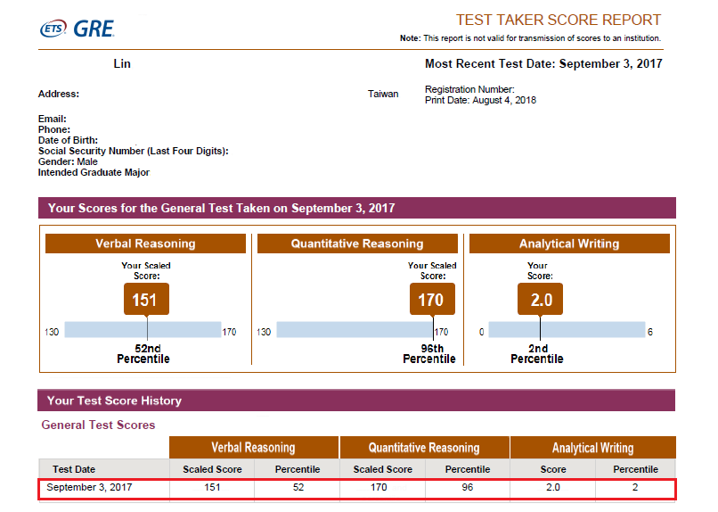The width and height of the screenshot is (718, 512).
Task: Click Social Security Number (Last Four Digits): label
Action: pyautogui.click(x=134, y=152)
